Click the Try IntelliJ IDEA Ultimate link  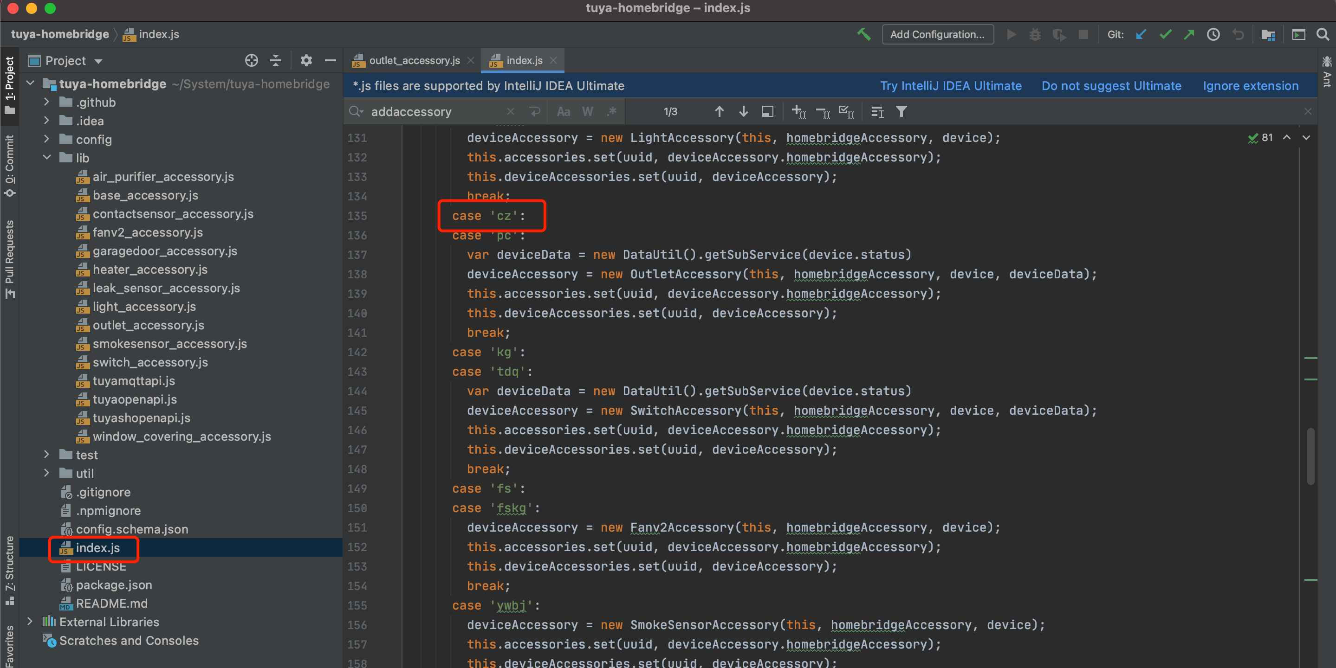coord(951,85)
